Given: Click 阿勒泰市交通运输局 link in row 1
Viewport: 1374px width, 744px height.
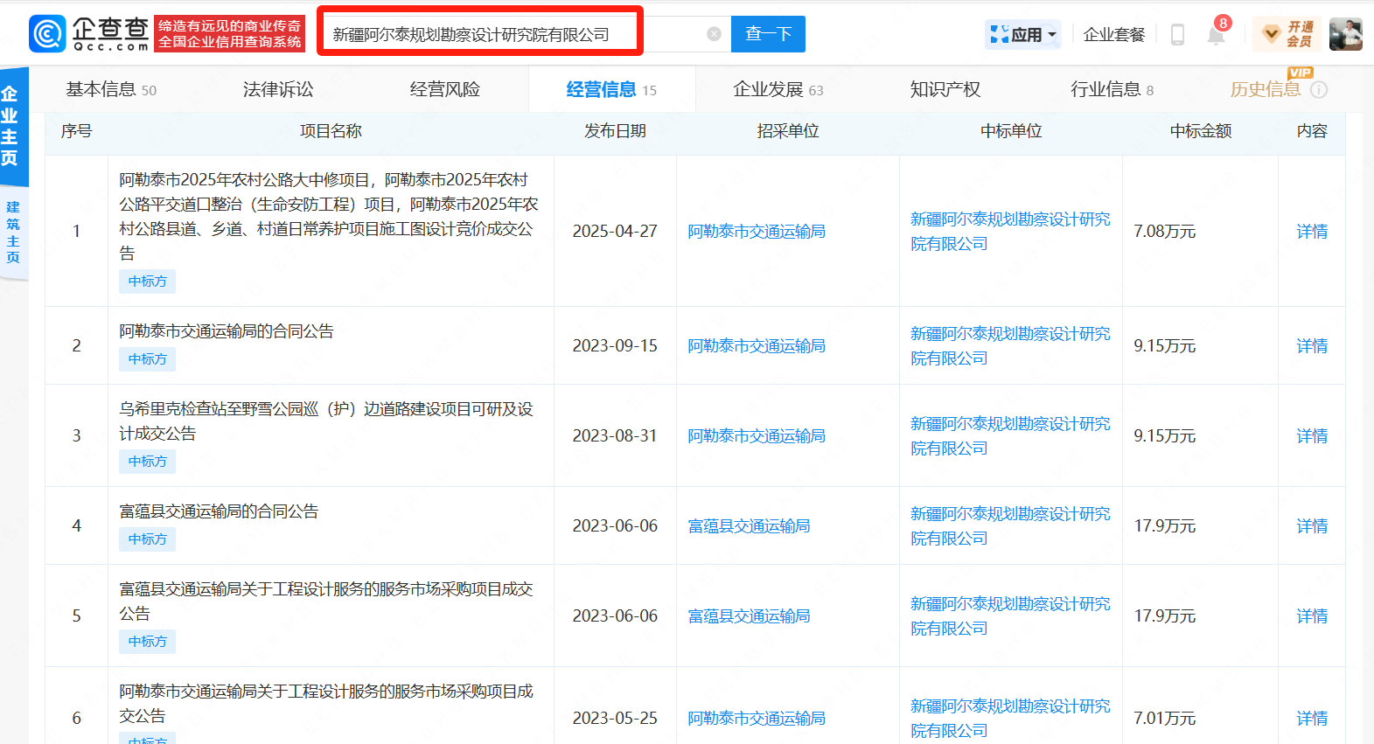Looking at the screenshot, I should pos(757,231).
